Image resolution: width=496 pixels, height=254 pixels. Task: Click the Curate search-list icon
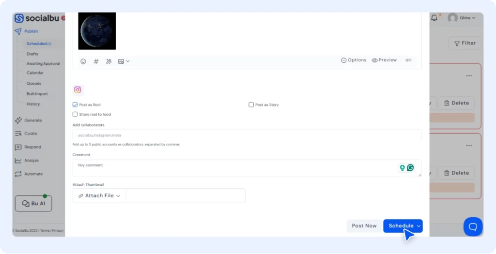coord(18,134)
